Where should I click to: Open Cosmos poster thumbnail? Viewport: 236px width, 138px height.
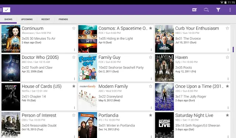88,39
